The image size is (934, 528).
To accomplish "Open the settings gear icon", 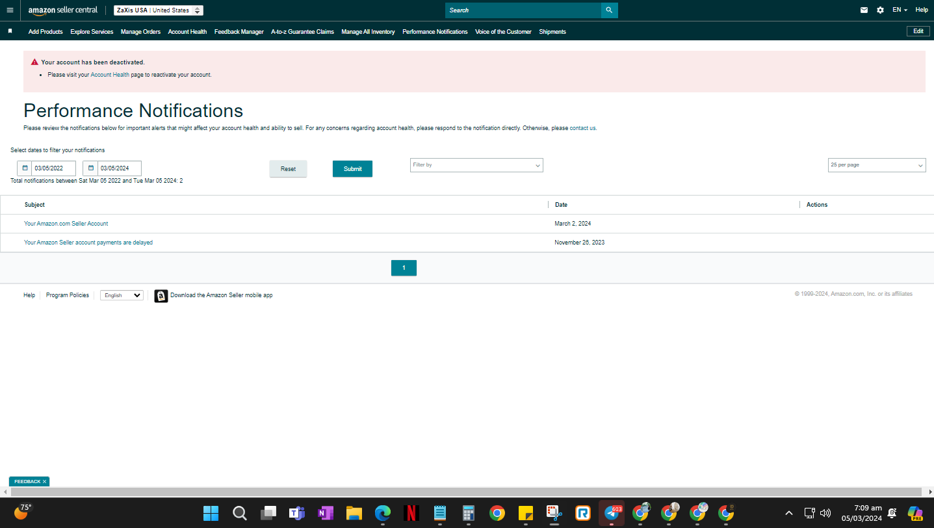I will click(x=880, y=10).
